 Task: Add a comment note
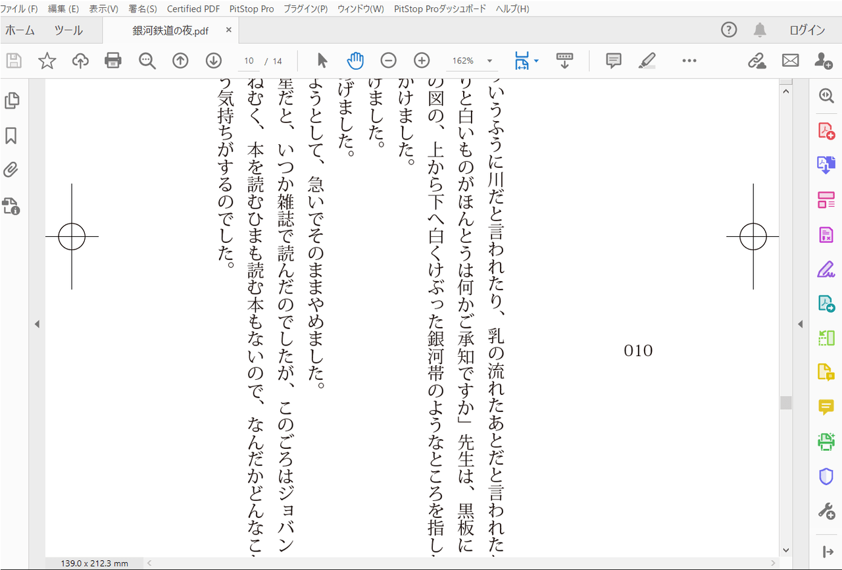coord(614,61)
